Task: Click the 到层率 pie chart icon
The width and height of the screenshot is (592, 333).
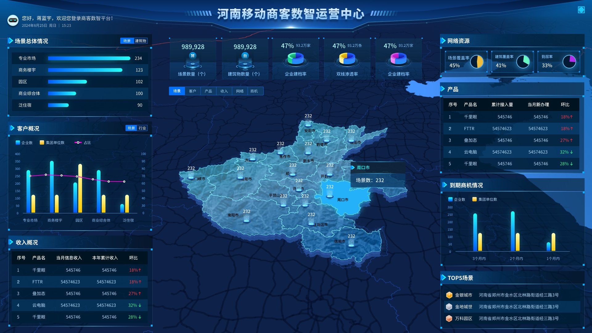Action: pos(569,61)
